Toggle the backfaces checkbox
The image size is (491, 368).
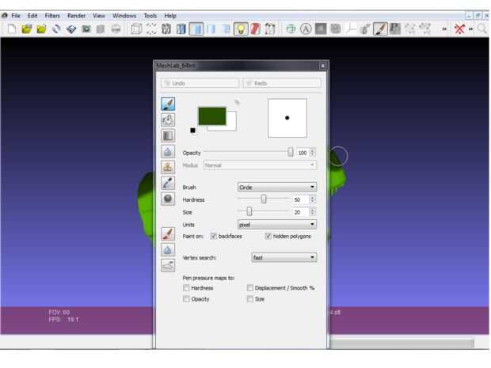tap(214, 237)
